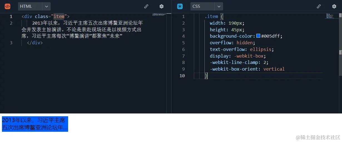Click the closing div tag line
This screenshot has width=342, height=142.
[x=35, y=43]
